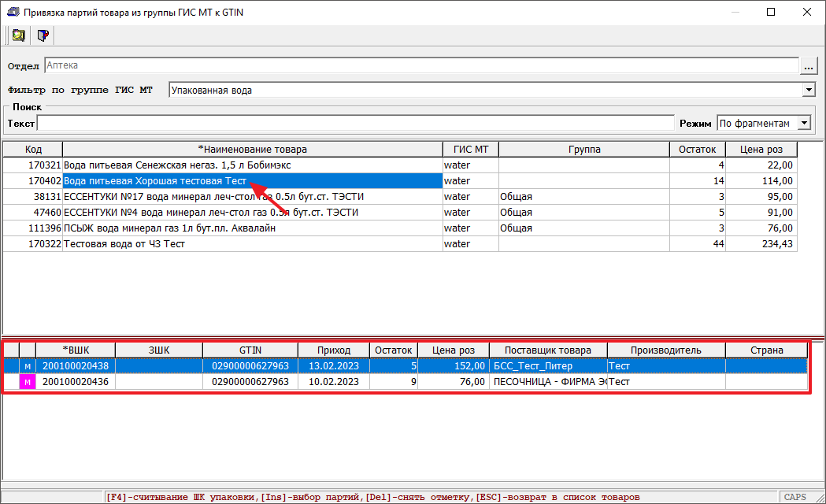Image resolution: width=826 pixels, height=504 pixels.
Task: Click the Отдел field showing Аптека
Action: click(x=421, y=66)
